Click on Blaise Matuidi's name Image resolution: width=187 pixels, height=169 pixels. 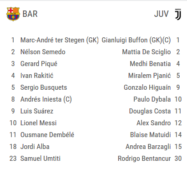(x=150, y=135)
